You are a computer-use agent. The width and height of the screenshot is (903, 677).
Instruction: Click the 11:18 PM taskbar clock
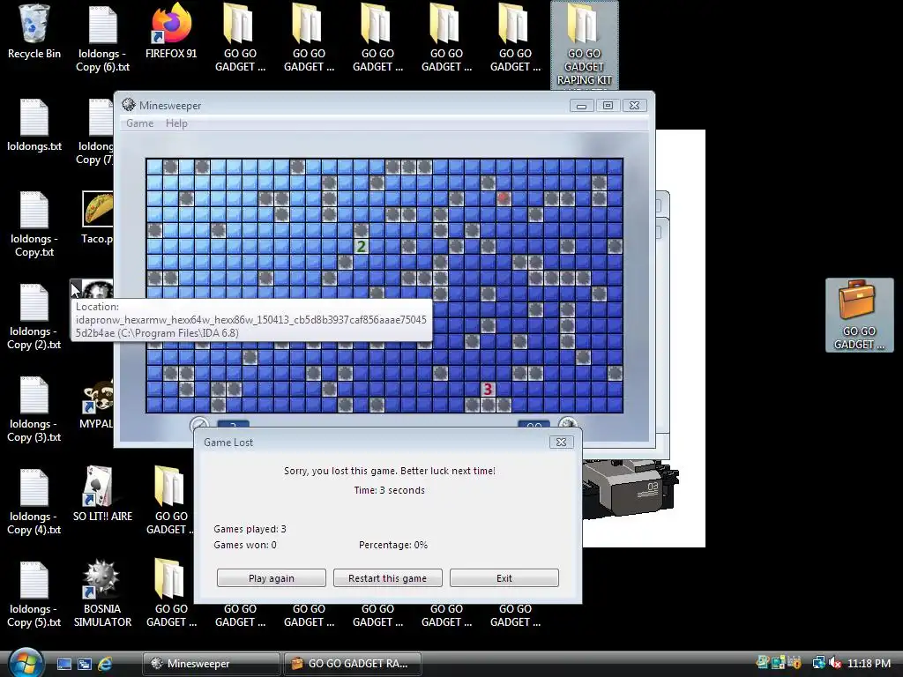(869, 663)
